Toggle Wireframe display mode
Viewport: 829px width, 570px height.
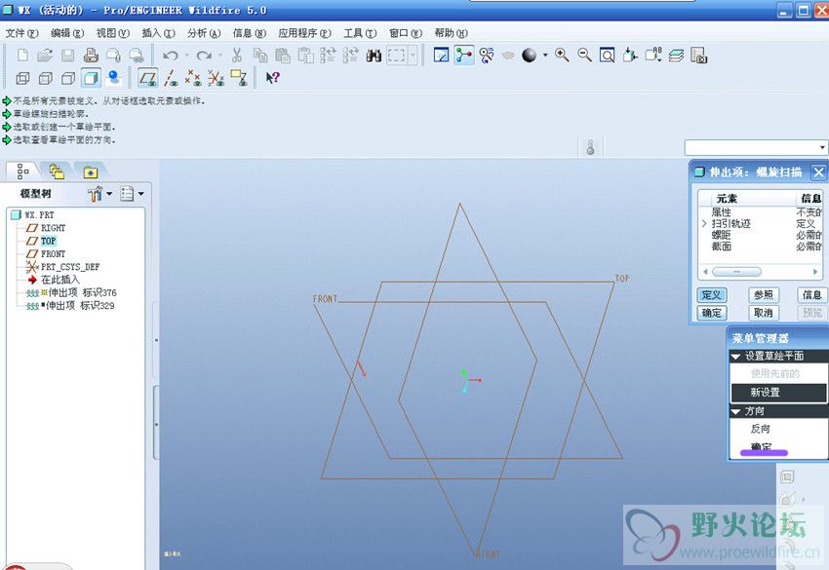(x=22, y=79)
